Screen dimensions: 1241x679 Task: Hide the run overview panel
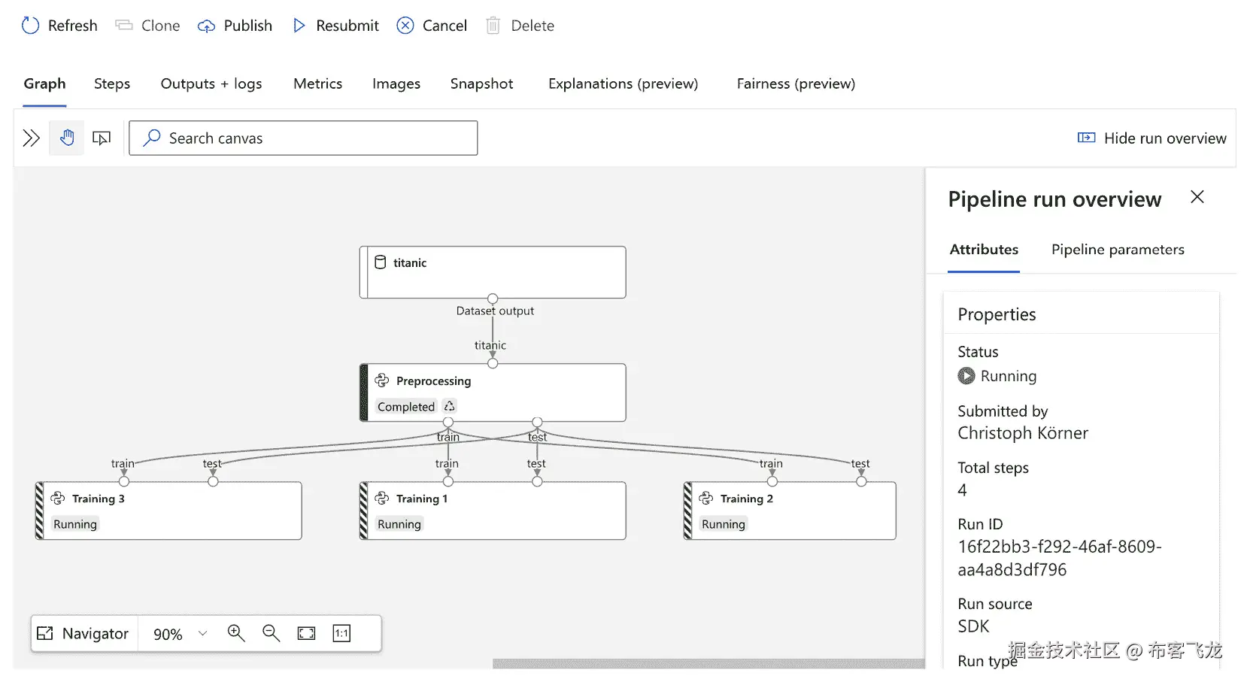(1151, 138)
